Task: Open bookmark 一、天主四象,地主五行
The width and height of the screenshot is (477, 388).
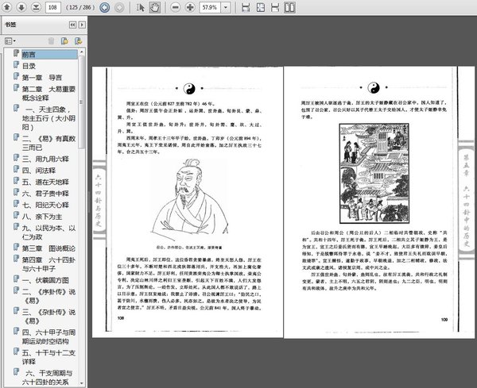Action: point(48,118)
